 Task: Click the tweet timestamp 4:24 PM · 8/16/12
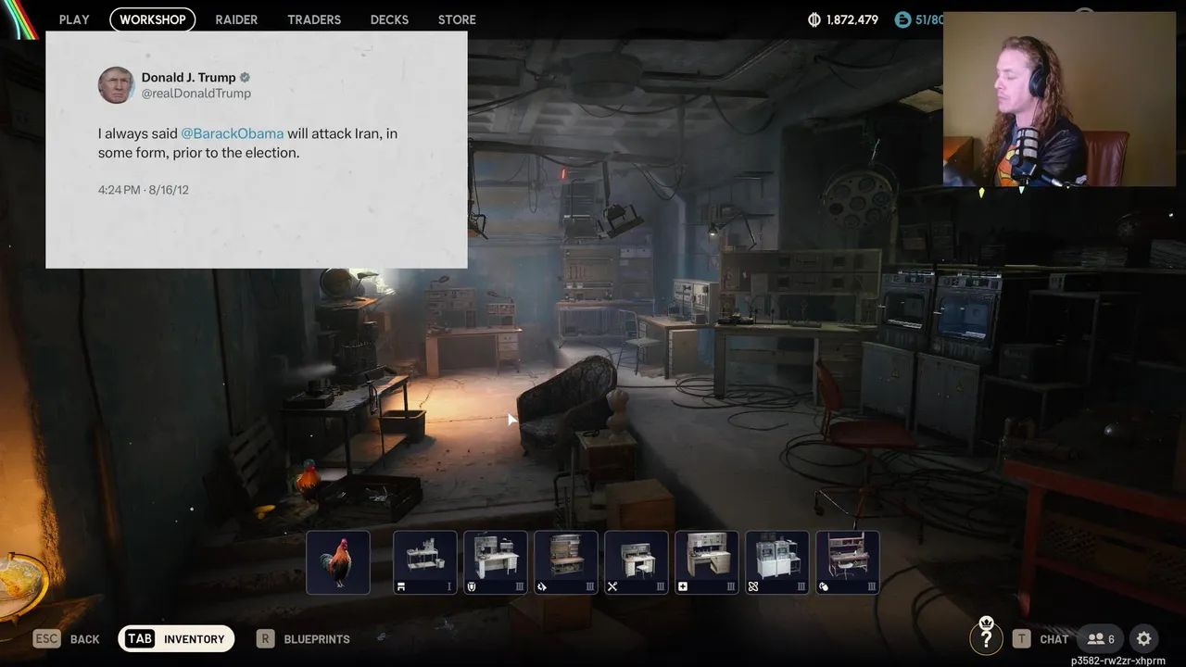(144, 190)
